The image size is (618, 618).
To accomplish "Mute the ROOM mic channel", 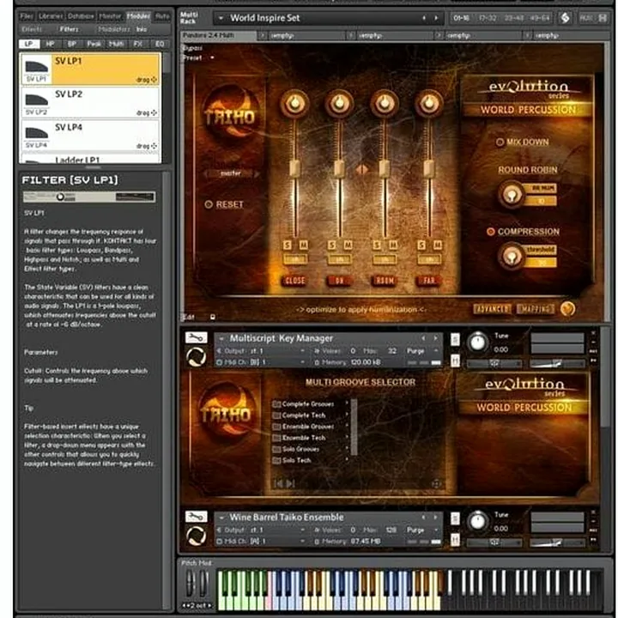I will coord(393,245).
